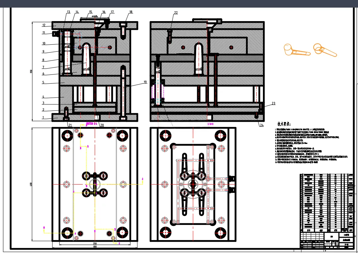Select part callout number 6

[x=43, y=74]
